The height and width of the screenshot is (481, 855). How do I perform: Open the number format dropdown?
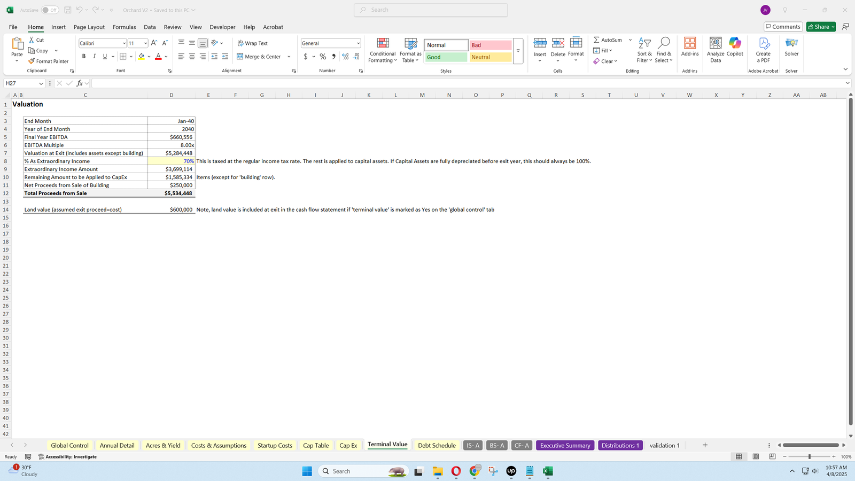[x=358, y=43]
